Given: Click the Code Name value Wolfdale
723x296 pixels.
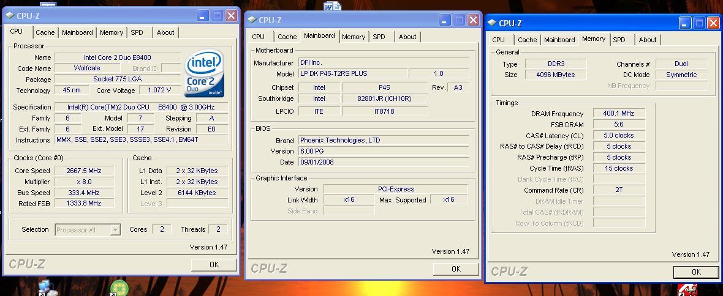Looking at the screenshot, I should click(87, 68).
